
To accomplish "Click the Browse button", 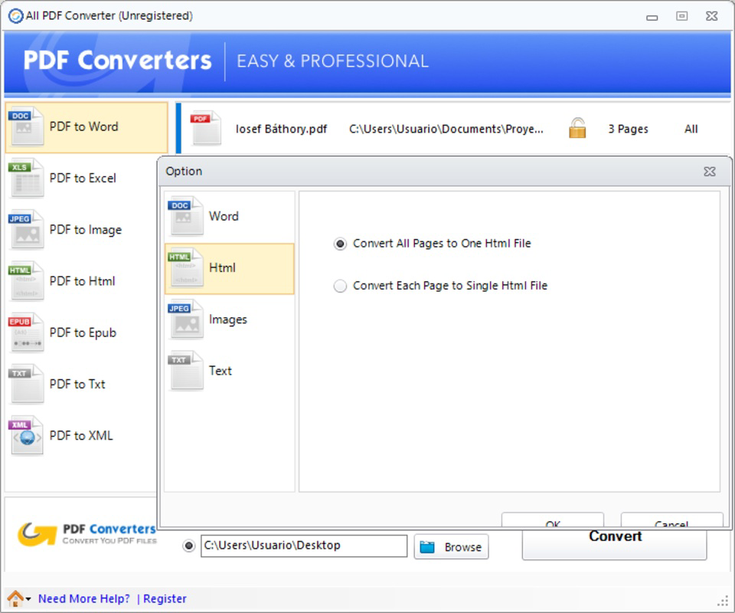I will tap(451, 547).
